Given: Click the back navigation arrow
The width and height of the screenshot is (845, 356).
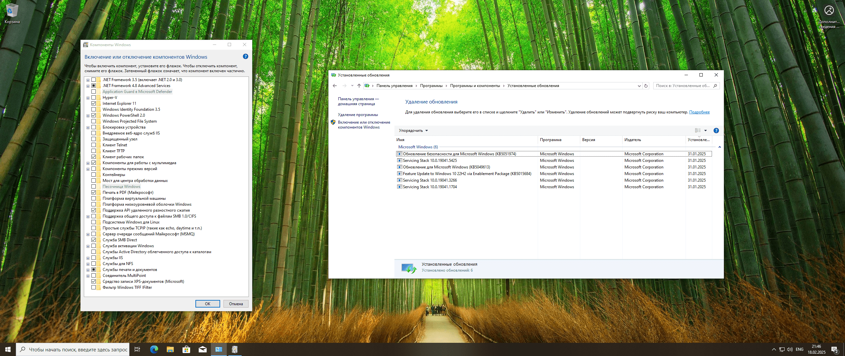Looking at the screenshot, I should (x=335, y=86).
